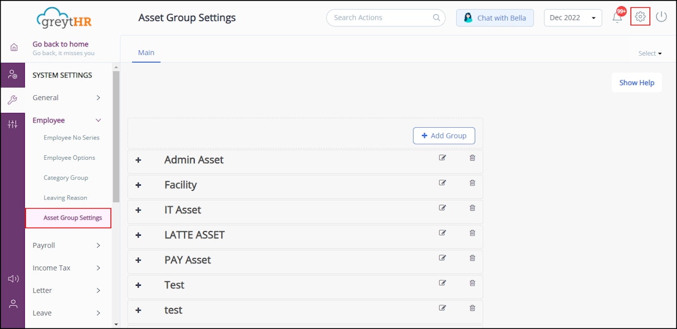
Task: Expand the PAY Asset group row
Action: click(x=138, y=260)
